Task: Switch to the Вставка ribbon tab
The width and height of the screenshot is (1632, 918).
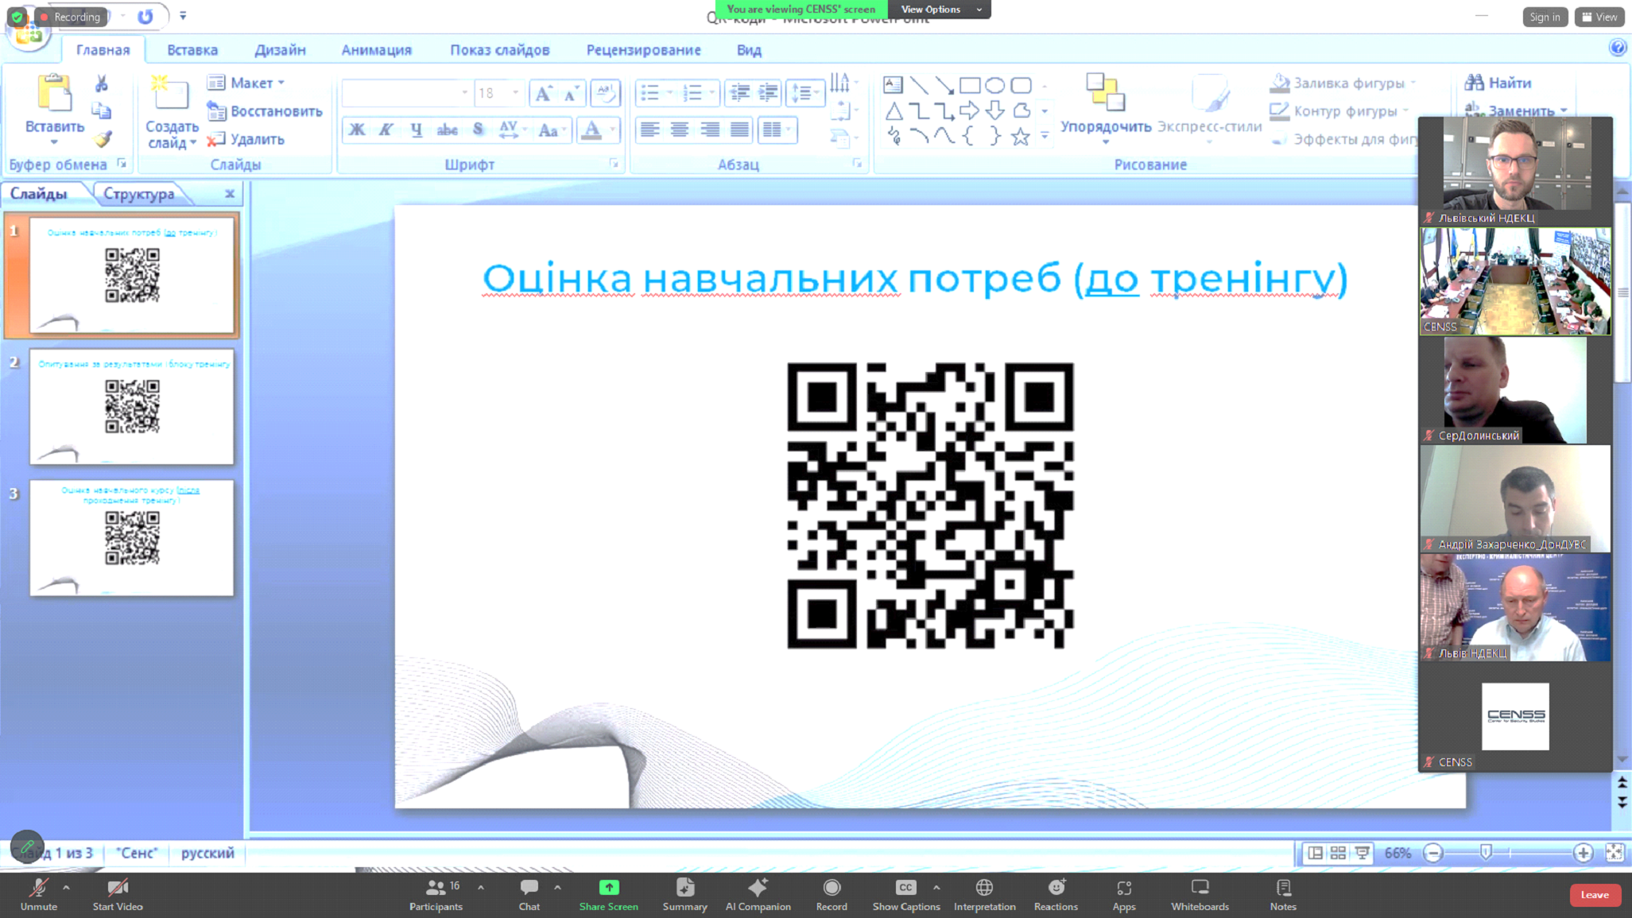Action: [192, 50]
